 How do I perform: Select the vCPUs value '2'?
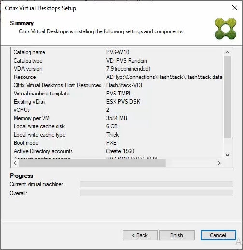pos(108,110)
